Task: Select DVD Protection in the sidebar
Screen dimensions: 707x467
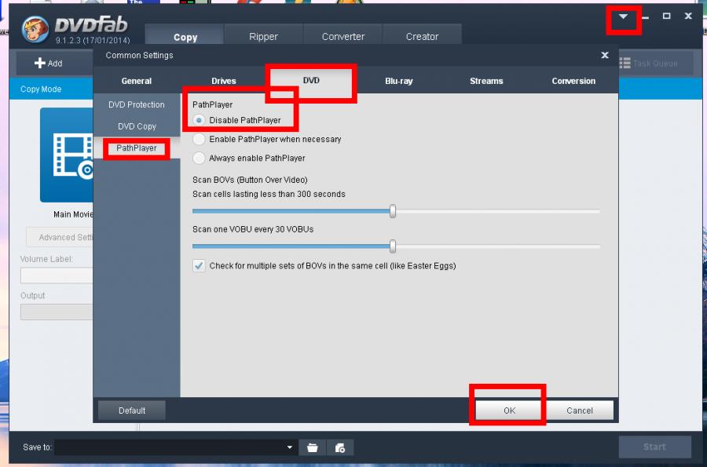Action: coord(136,104)
